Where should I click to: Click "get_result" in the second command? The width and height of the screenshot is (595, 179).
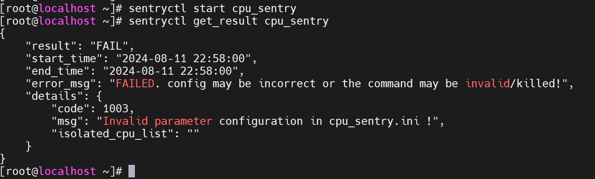pos(225,21)
